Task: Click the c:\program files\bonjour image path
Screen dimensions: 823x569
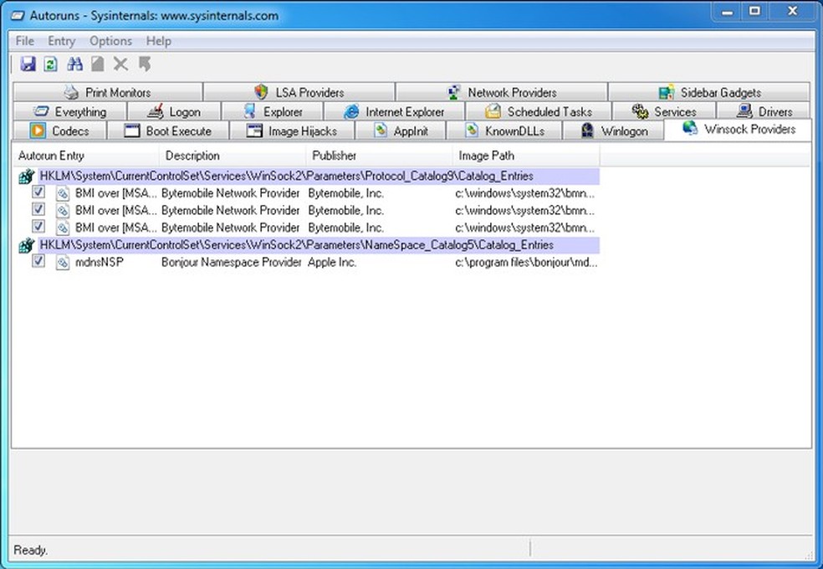Action: click(x=526, y=262)
